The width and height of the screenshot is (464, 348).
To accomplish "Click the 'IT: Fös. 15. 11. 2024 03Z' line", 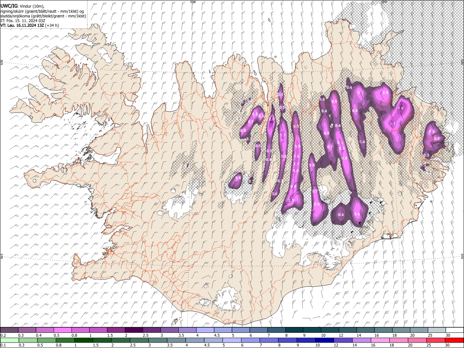I will click(23, 21).
